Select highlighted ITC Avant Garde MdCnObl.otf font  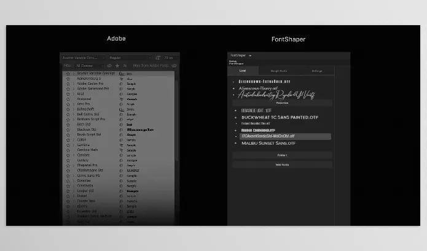point(285,136)
